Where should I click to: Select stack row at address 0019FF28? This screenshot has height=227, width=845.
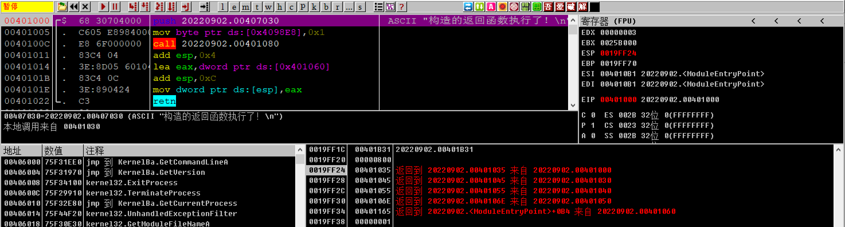[569, 180]
